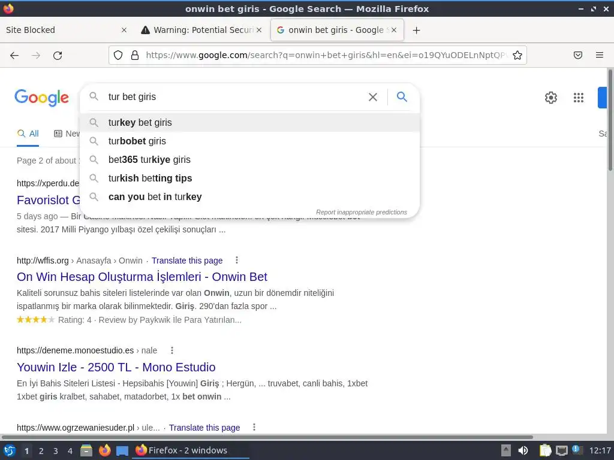The image size is (614, 460).
Task: Open Favorislot search result title
Action: click(x=49, y=200)
